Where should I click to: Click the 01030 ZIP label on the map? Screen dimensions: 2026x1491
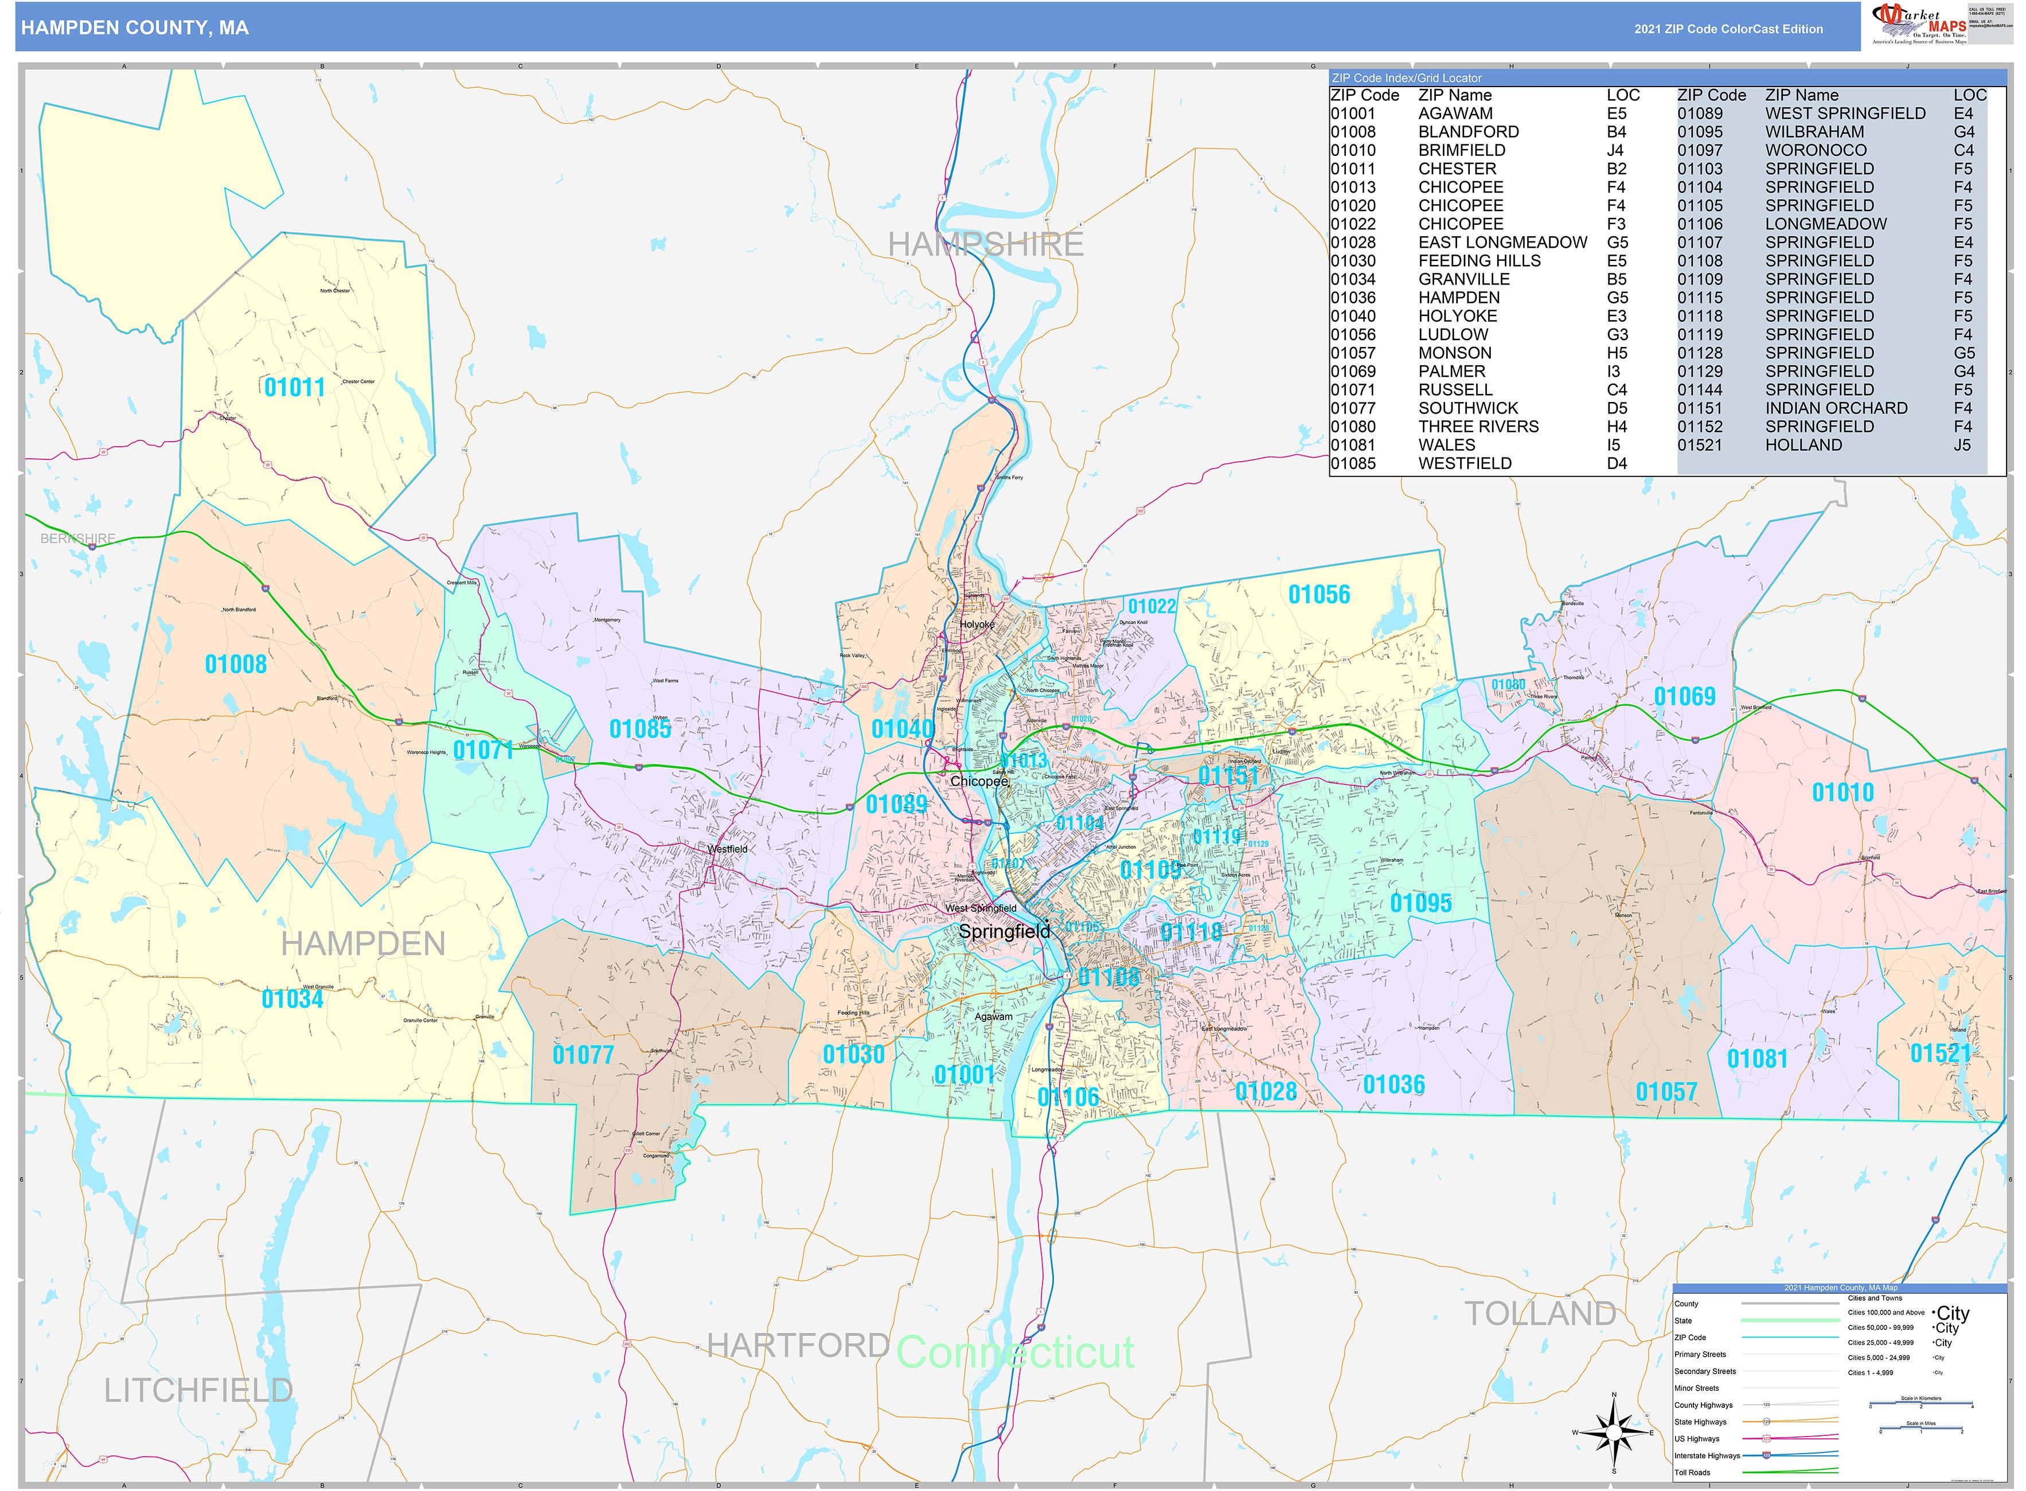pyautogui.click(x=854, y=1054)
